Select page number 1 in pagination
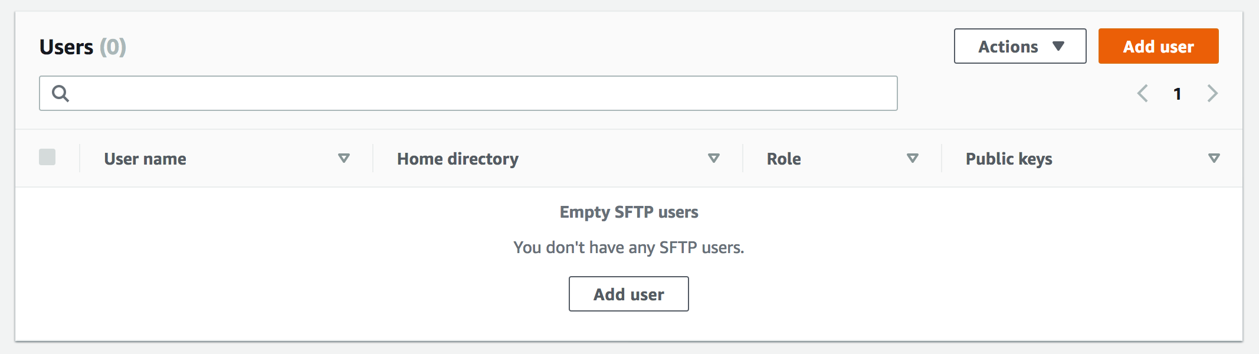The width and height of the screenshot is (1259, 354). coord(1178,94)
